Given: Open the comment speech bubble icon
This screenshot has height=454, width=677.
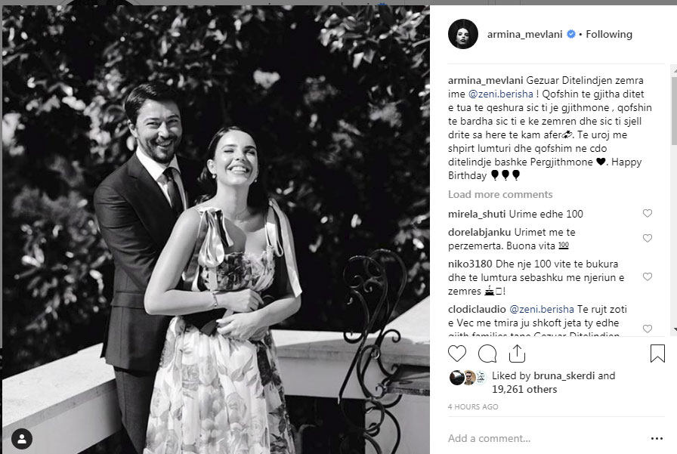Looking at the screenshot, I should pos(487,354).
